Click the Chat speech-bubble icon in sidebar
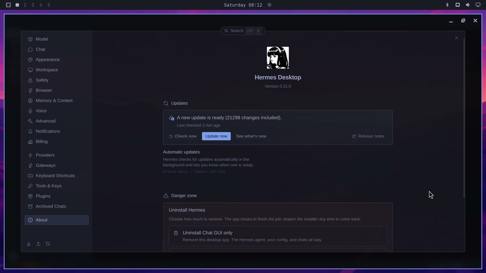Screen dimensions: 486x273 [30, 49]
